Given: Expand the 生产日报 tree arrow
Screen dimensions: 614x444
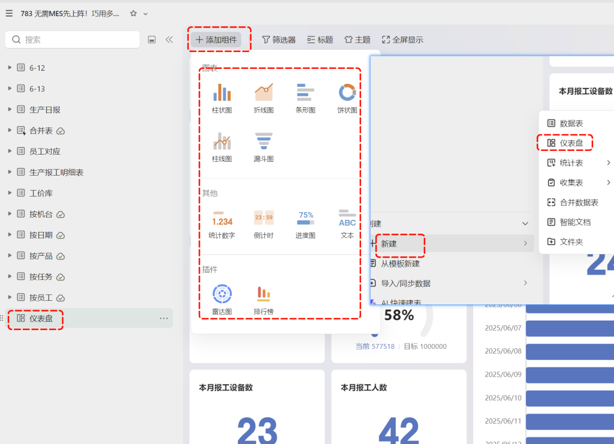Looking at the screenshot, I should [x=10, y=110].
